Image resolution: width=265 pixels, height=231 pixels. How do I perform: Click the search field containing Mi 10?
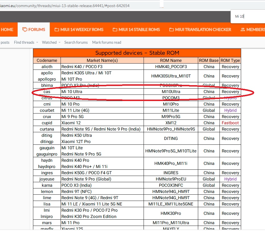pyautogui.click(x=248, y=16)
